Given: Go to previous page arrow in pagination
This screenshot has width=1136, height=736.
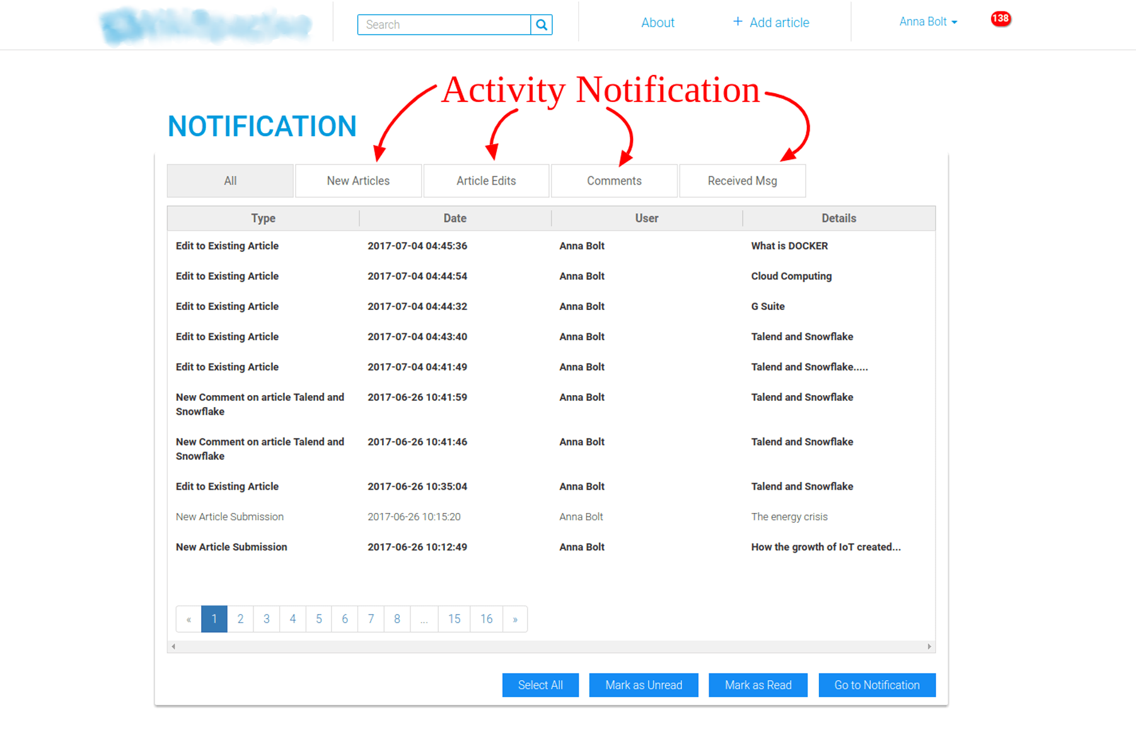Looking at the screenshot, I should [x=188, y=619].
